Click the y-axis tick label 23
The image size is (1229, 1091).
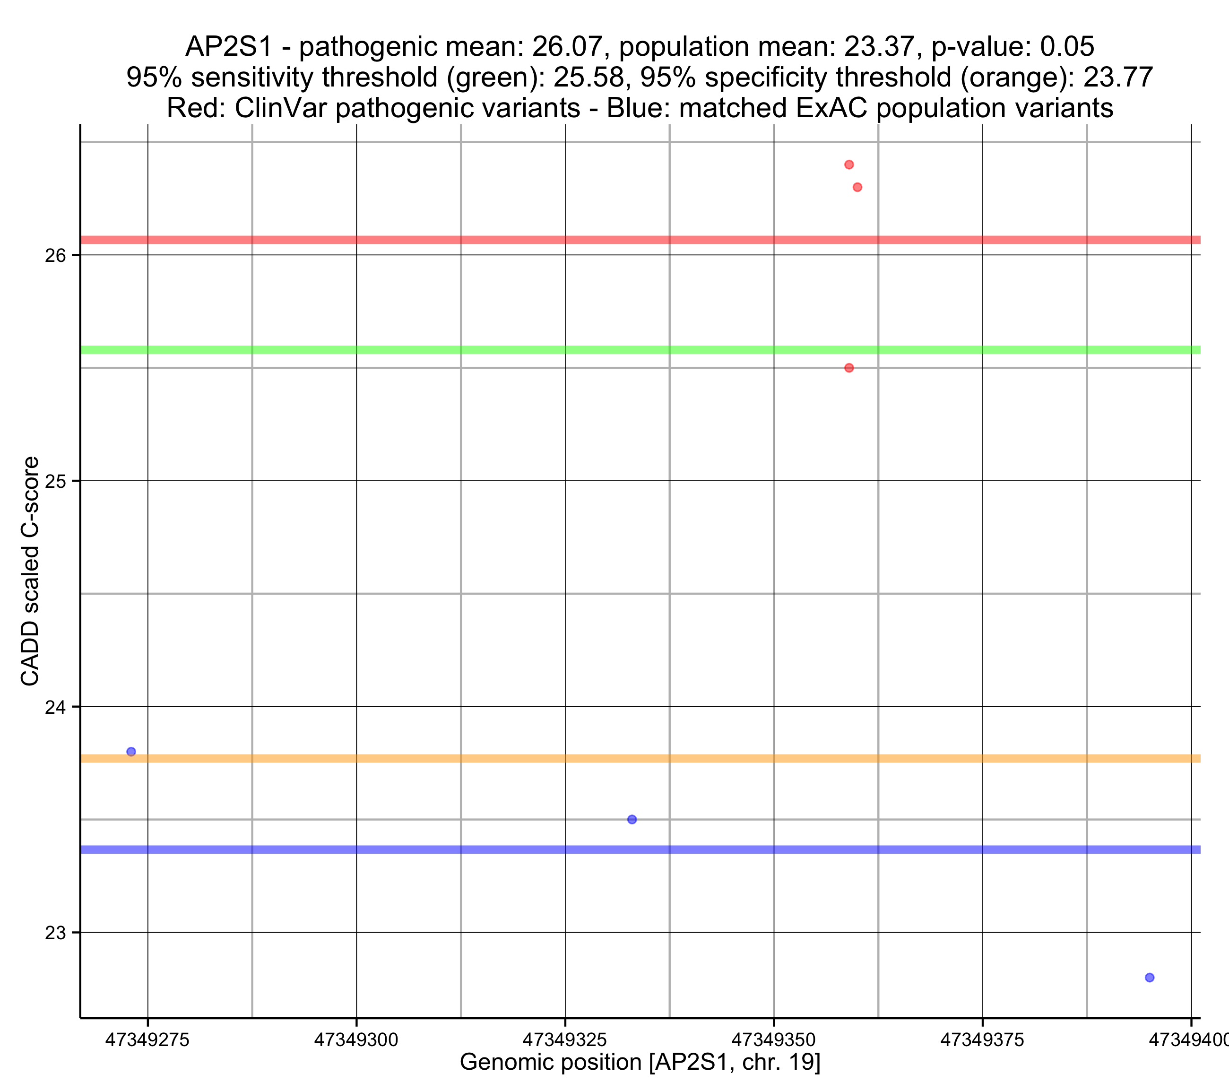(x=55, y=934)
